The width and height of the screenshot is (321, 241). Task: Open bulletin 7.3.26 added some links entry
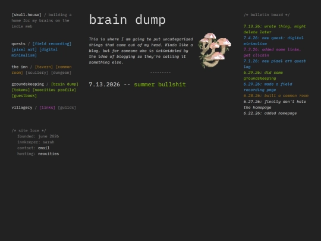click(272, 52)
